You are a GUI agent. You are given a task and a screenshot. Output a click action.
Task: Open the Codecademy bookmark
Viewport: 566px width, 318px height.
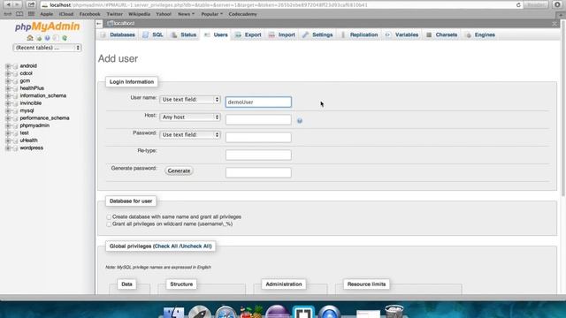pyautogui.click(x=242, y=14)
